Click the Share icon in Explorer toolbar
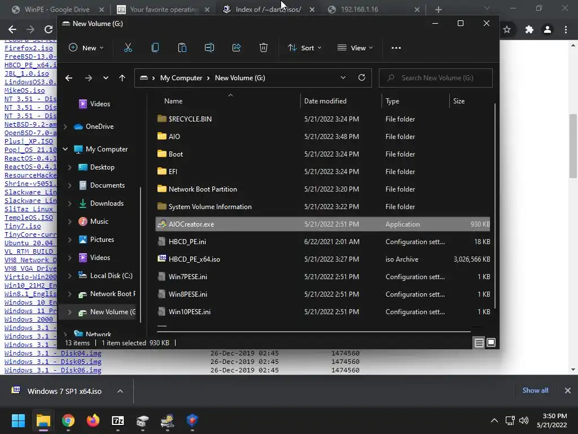This screenshot has height=434, width=578. coord(237,47)
